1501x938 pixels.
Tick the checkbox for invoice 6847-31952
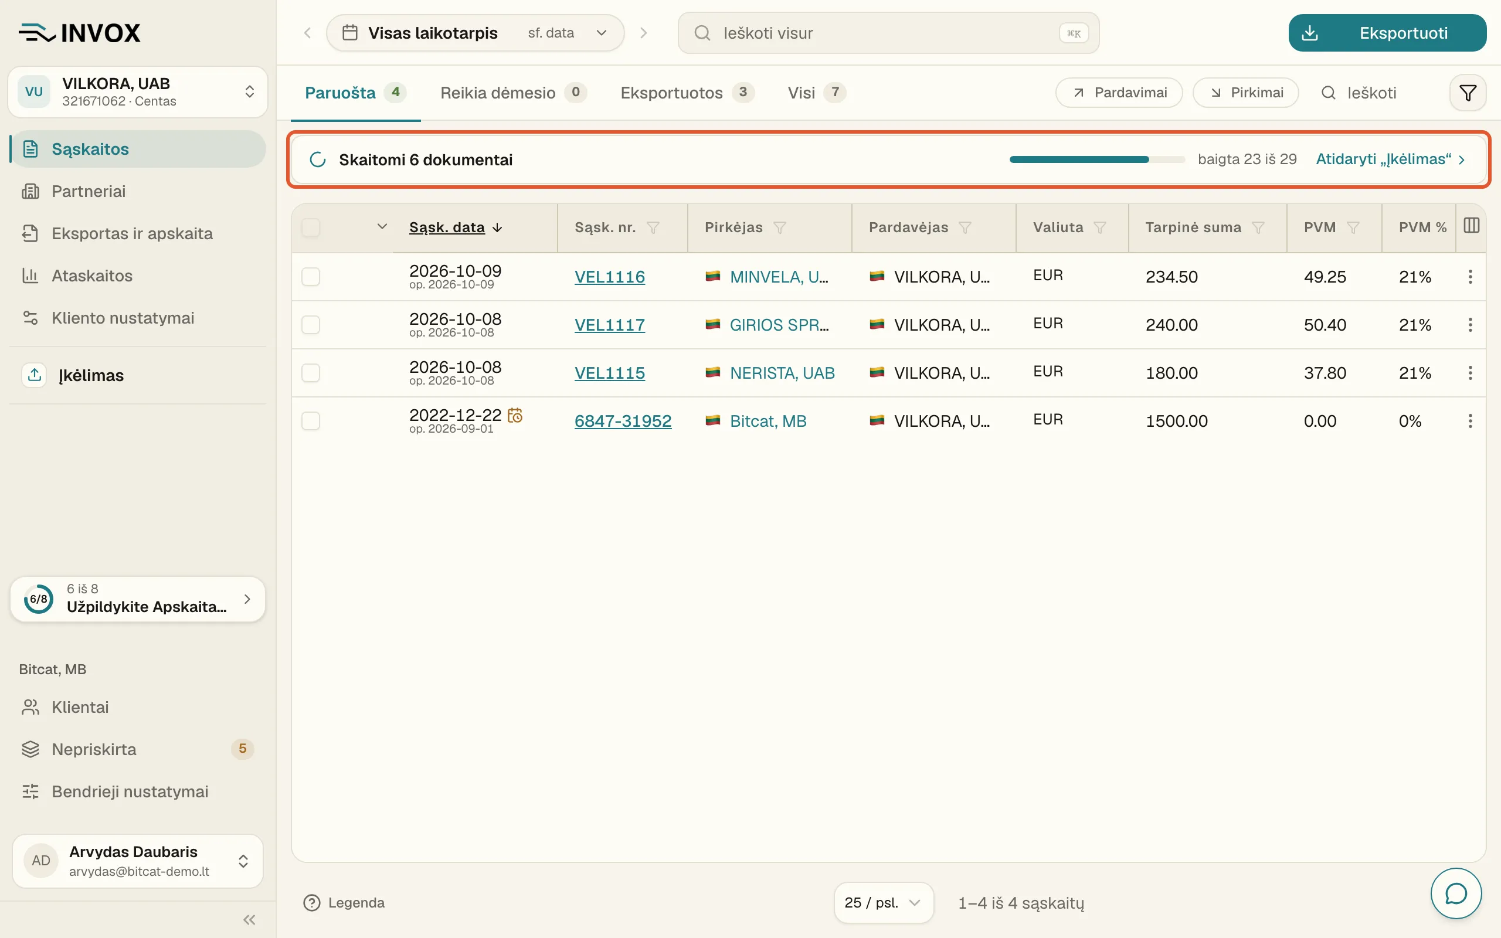pyautogui.click(x=311, y=422)
